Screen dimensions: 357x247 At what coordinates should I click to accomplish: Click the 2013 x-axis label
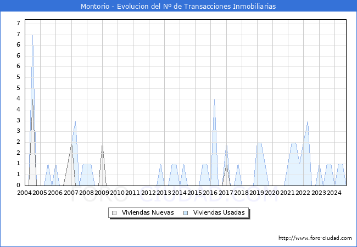(x=164, y=193)
